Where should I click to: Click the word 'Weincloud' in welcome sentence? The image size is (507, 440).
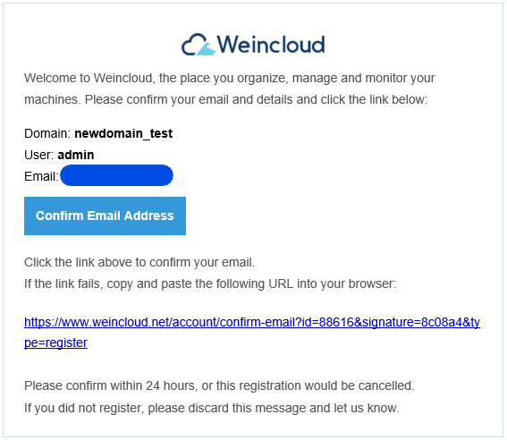123,78
